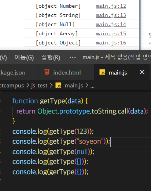Place cursor on getType(null) code line
Screen dimensions: 151x191
tap(53, 152)
